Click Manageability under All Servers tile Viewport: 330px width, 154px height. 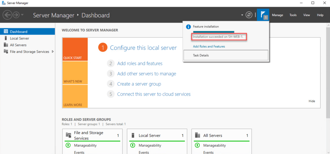pos(214,145)
